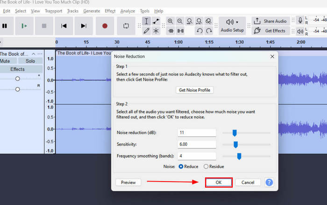Click the Share Audio button
The image size is (327, 205).
pos(270,21)
